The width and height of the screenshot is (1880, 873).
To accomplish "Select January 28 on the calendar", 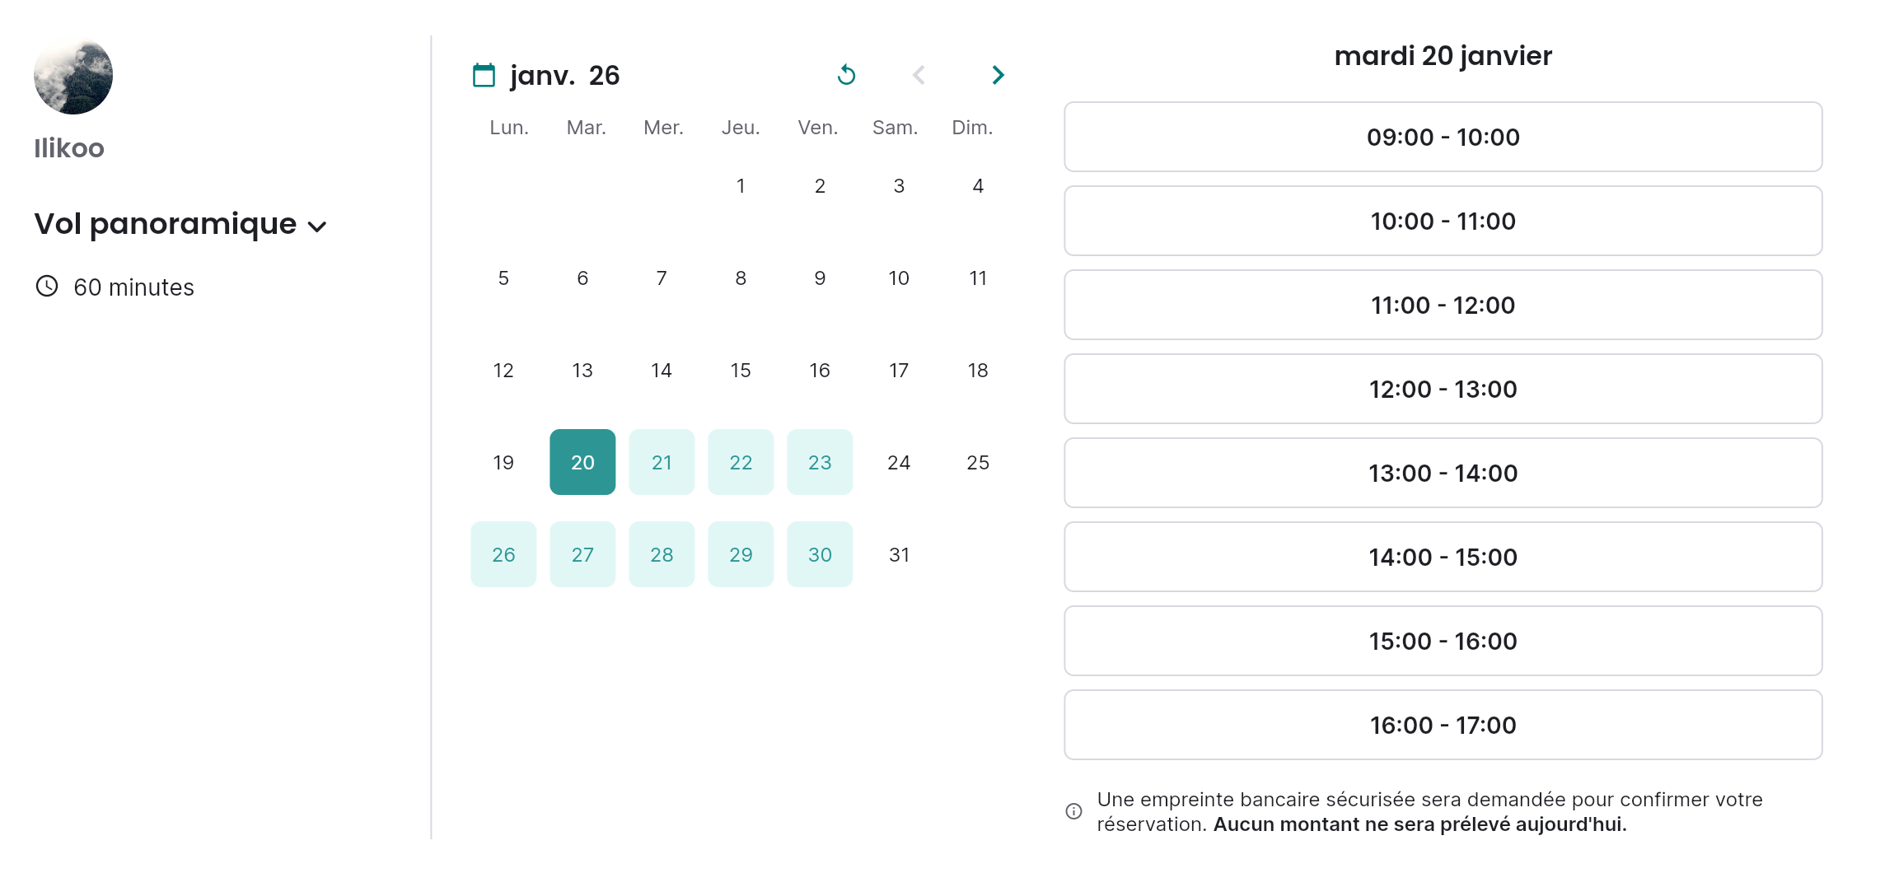I will 662,554.
